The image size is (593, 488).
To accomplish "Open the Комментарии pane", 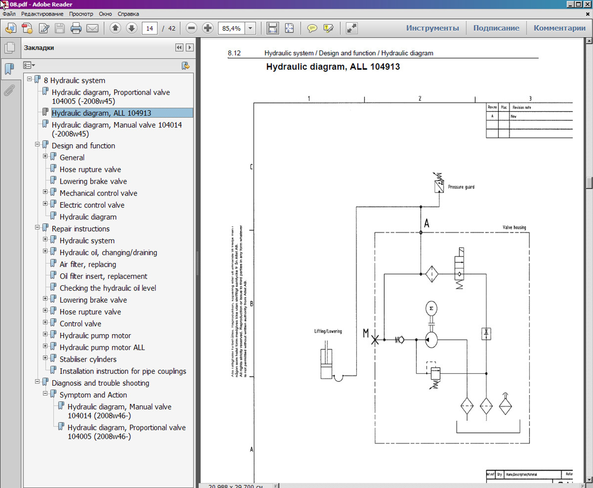I will [x=559, y=28].
